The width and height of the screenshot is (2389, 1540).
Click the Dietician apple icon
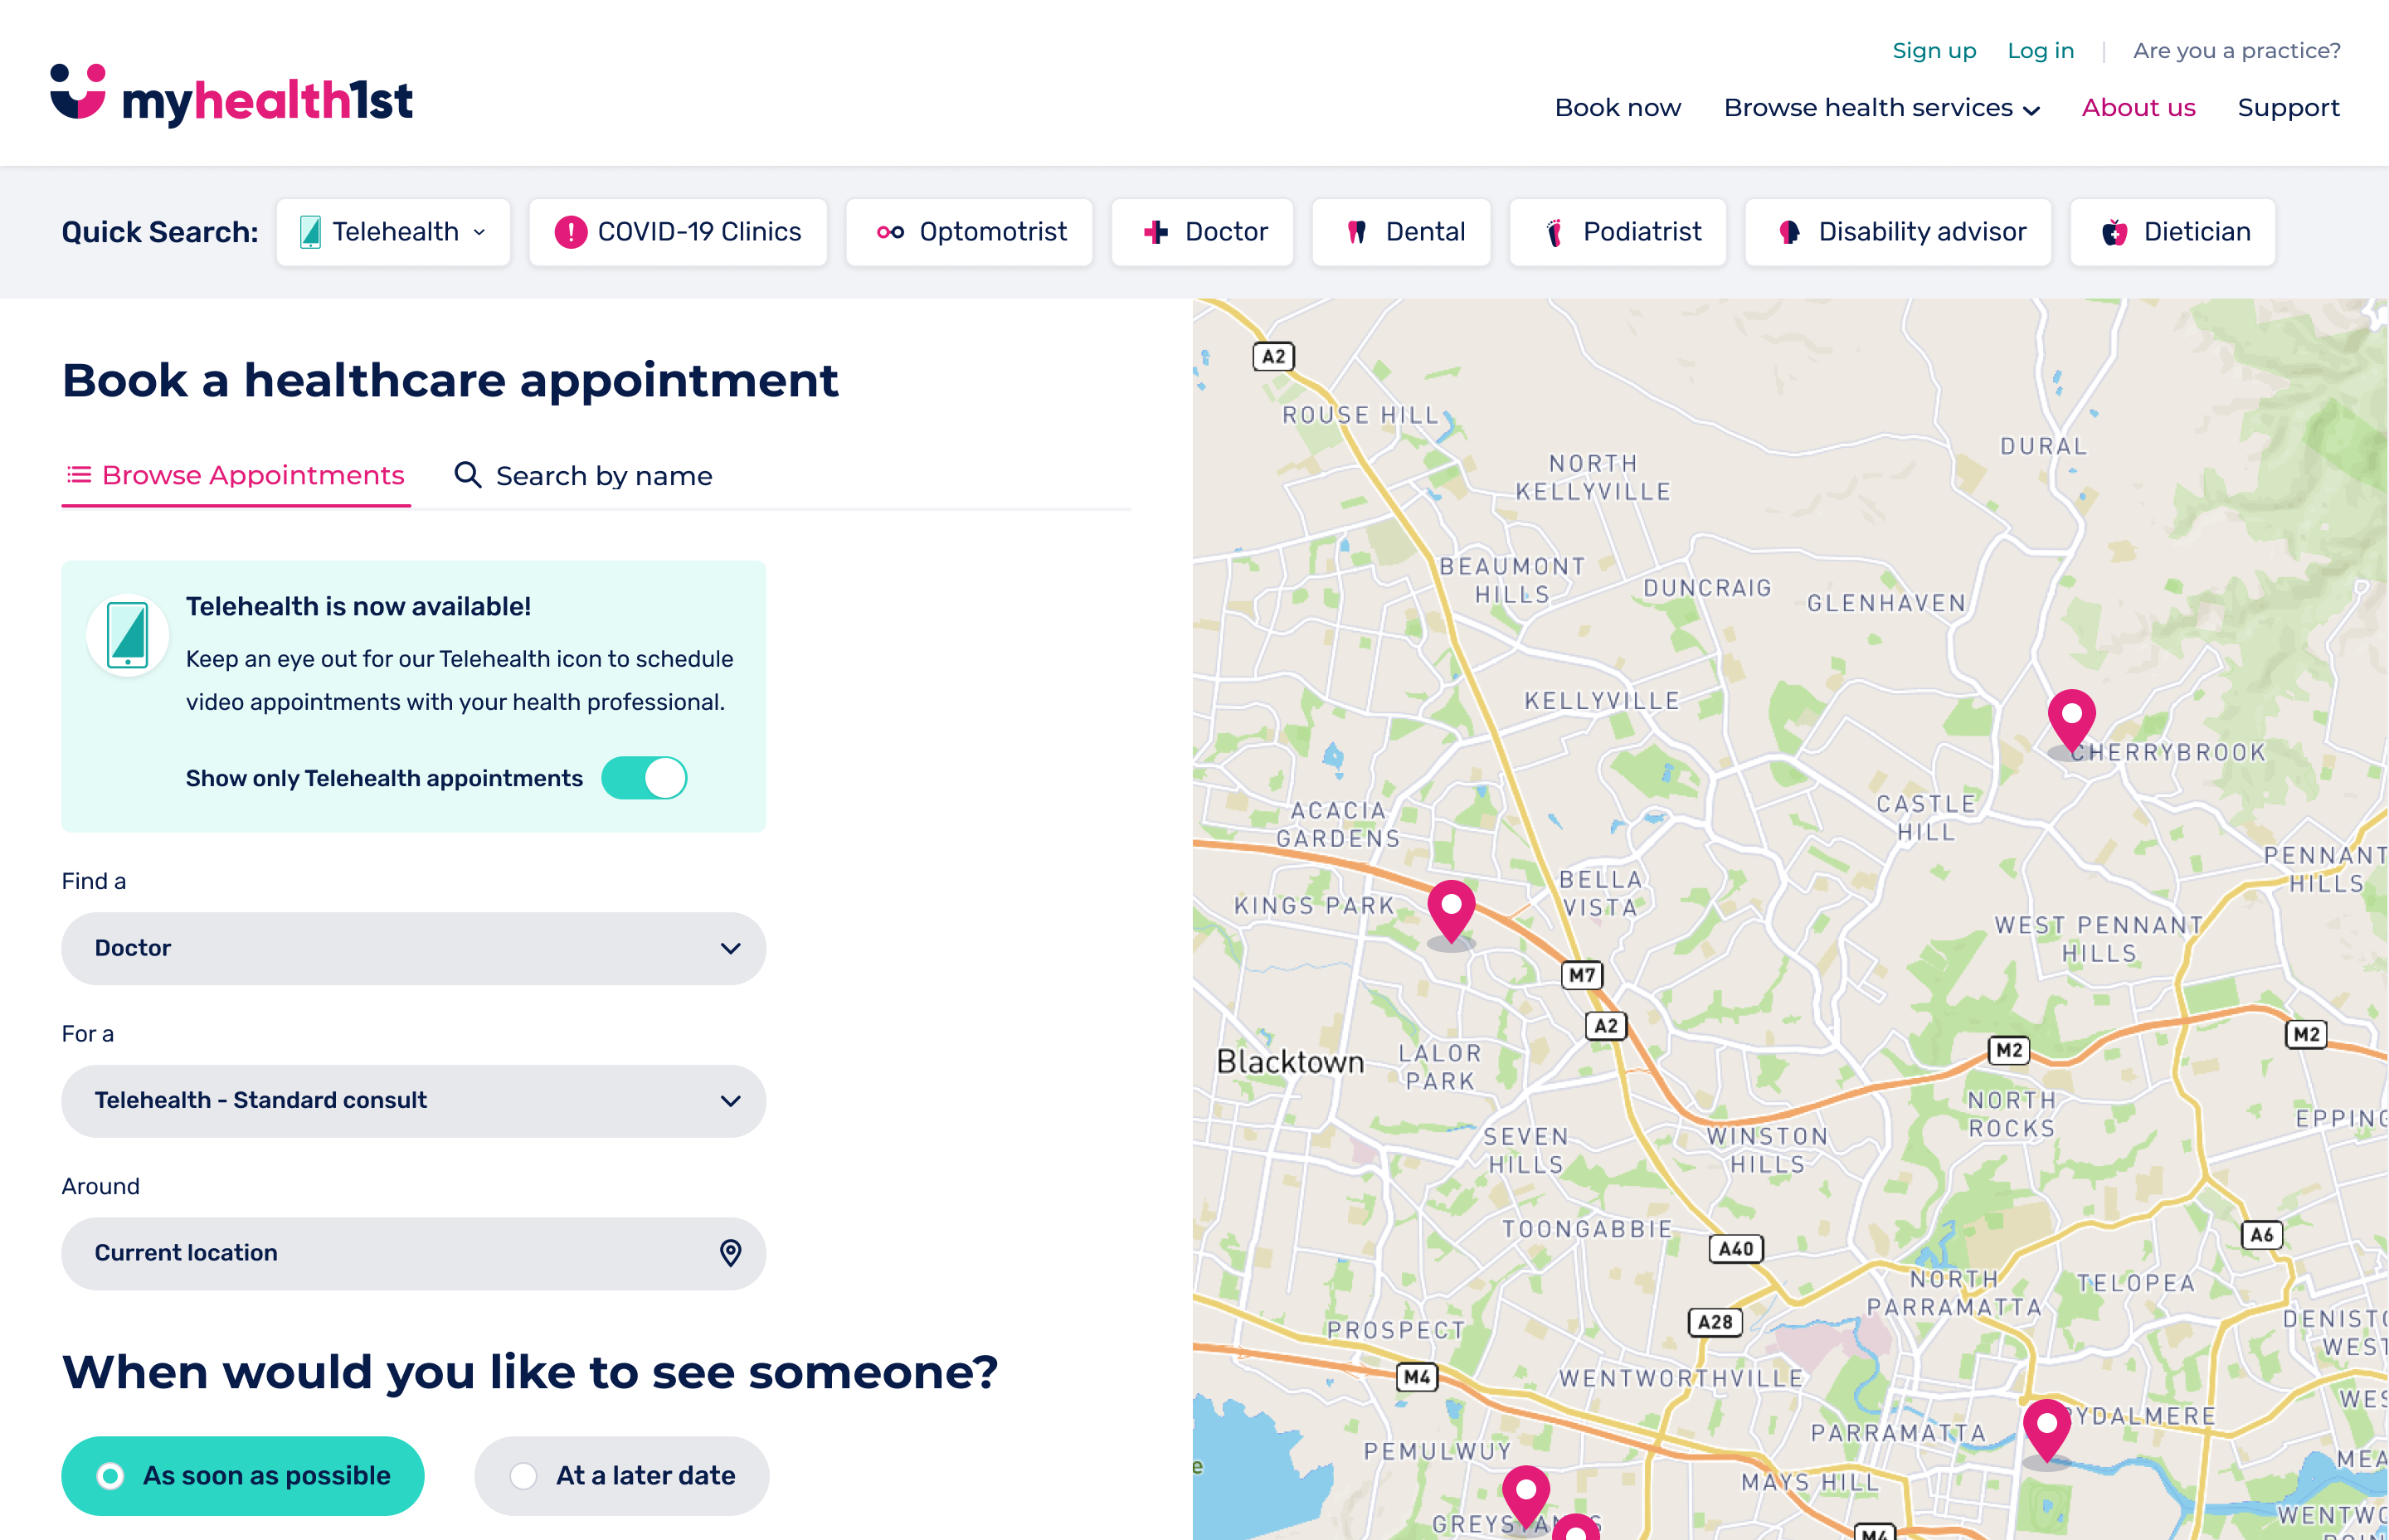coord(2114,232)
